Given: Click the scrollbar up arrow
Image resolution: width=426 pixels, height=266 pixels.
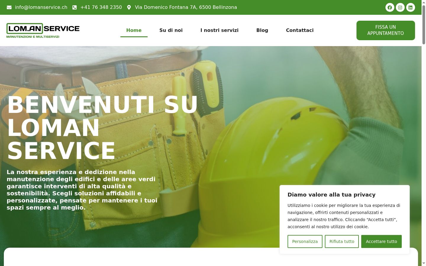Looking at the screenshot, I should click(x=424, y=2).
